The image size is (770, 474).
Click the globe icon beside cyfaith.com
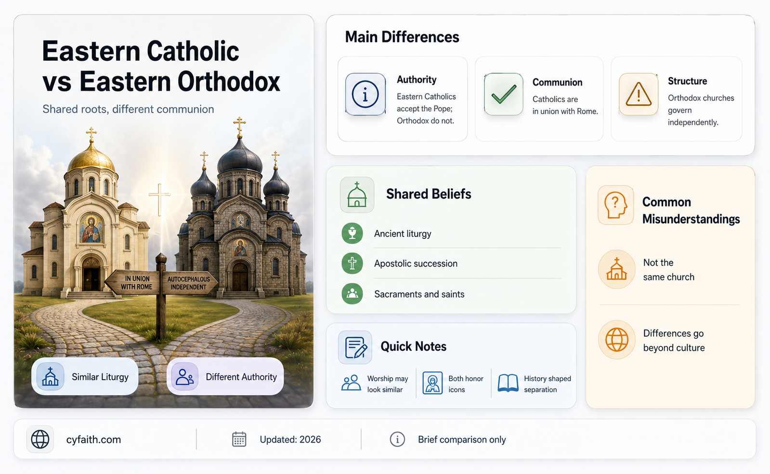[x=40, y=439]
